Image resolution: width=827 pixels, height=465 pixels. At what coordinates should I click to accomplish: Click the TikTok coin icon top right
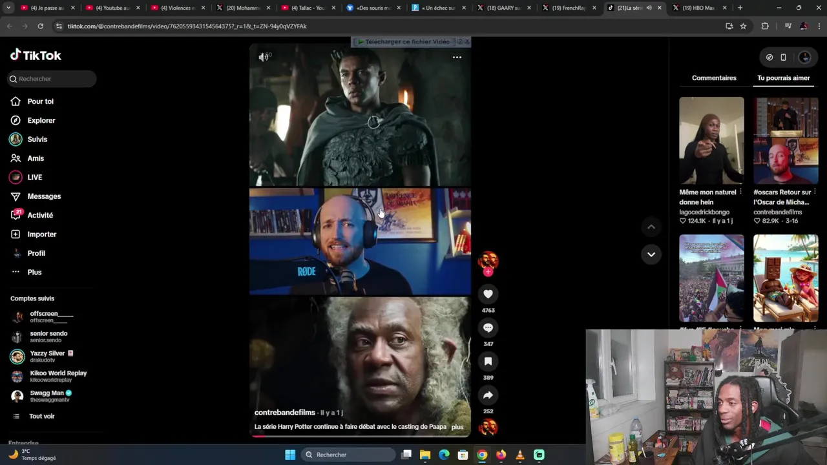click(769, 57)
